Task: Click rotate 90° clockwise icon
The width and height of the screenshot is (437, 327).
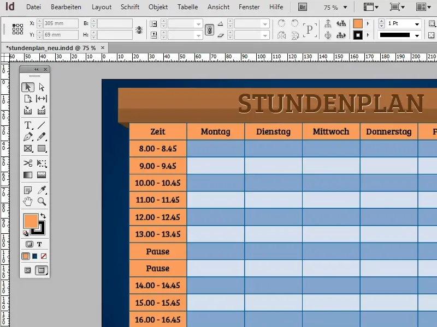Action: pyautogui.click(x=281, y=23)
